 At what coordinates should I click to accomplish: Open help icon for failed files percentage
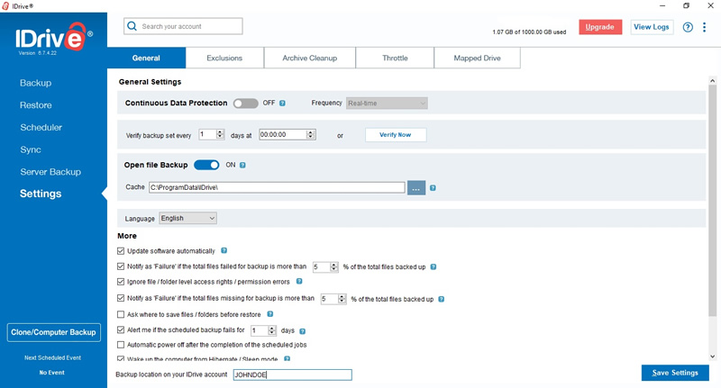434,266
